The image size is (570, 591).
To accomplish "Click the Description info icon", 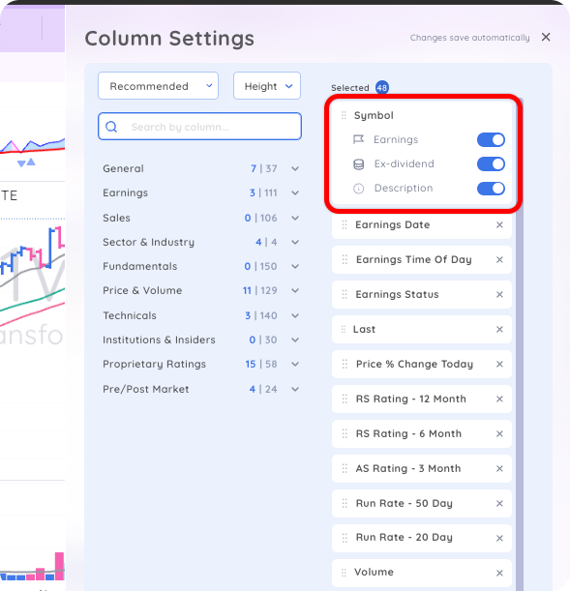I will (x=358, y=189).
